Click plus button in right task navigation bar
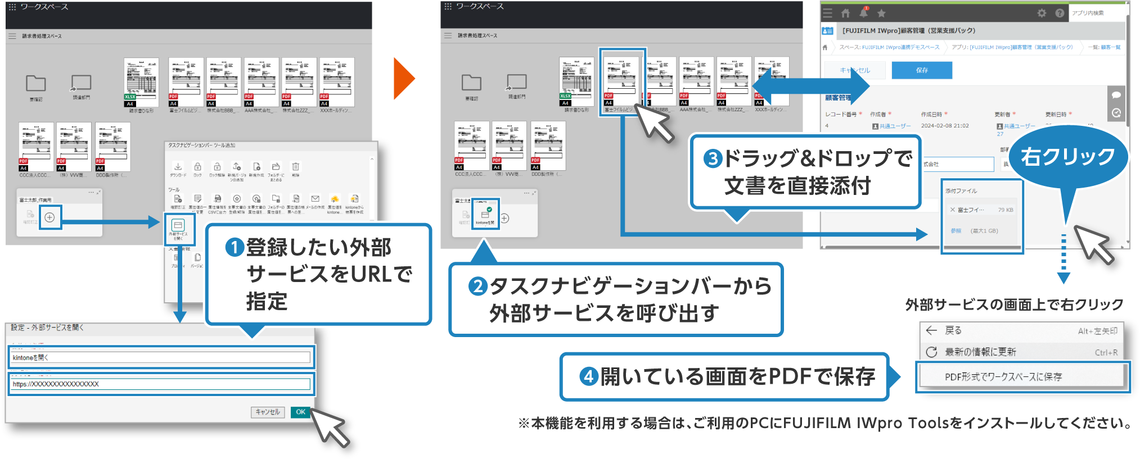The image size is (1140, 459). pyautogui.click(x=504, y=218)
